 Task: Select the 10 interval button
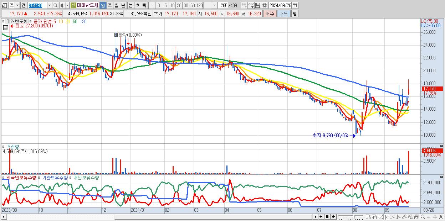point(172,5)
